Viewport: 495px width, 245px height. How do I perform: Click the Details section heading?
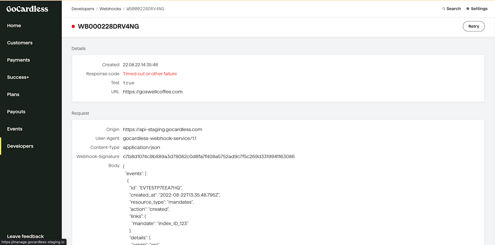[x=78, y=48]
